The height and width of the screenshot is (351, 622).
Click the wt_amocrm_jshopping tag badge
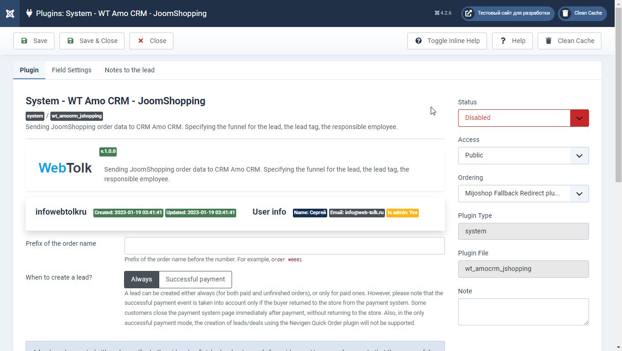point(76,116)
